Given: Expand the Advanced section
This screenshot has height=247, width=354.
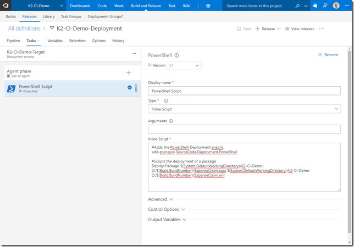Looking at the screenshot, I should tap(161, 199).
